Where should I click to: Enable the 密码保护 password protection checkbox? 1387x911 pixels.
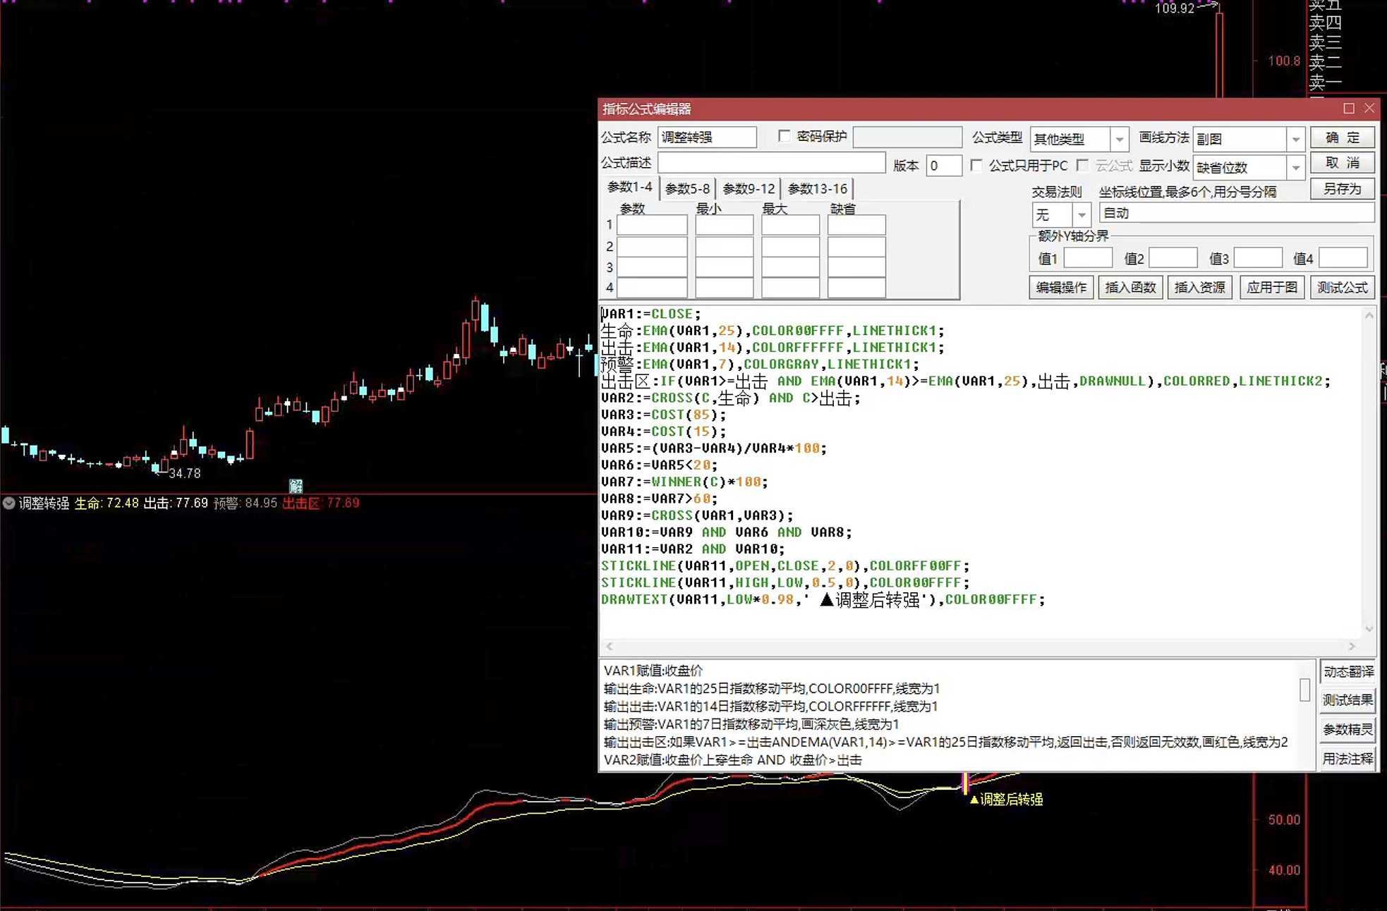[x=784, y=136]
